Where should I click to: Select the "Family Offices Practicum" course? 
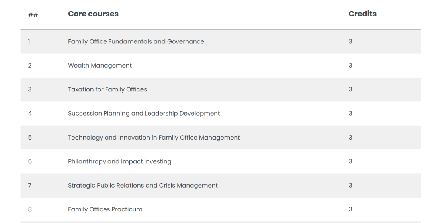pos(105,209)
